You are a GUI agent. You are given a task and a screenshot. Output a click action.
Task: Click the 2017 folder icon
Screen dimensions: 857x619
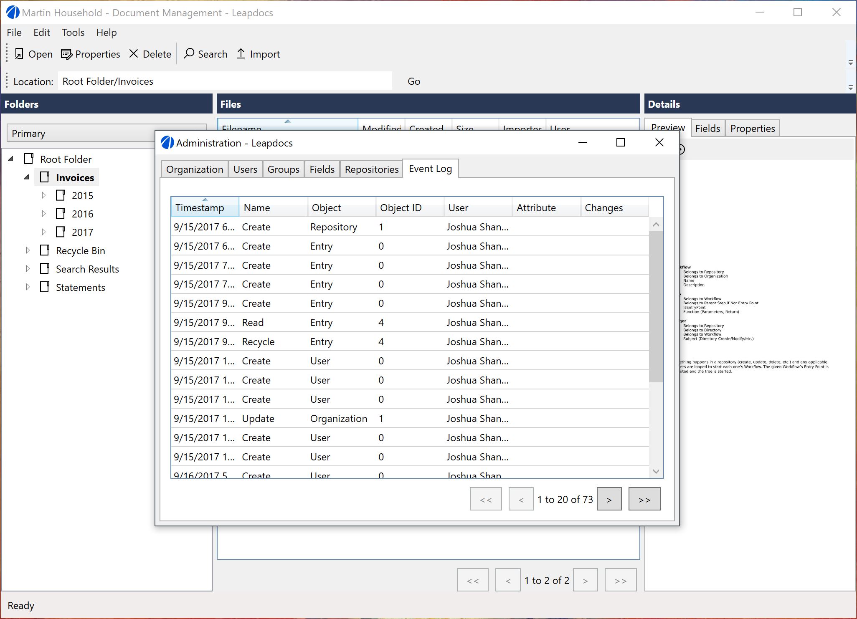[61, 232]
